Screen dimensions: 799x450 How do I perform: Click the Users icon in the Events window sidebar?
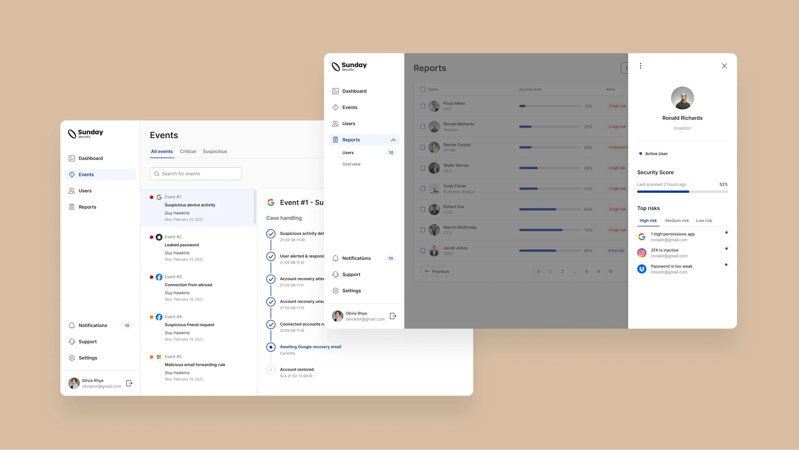72,191
